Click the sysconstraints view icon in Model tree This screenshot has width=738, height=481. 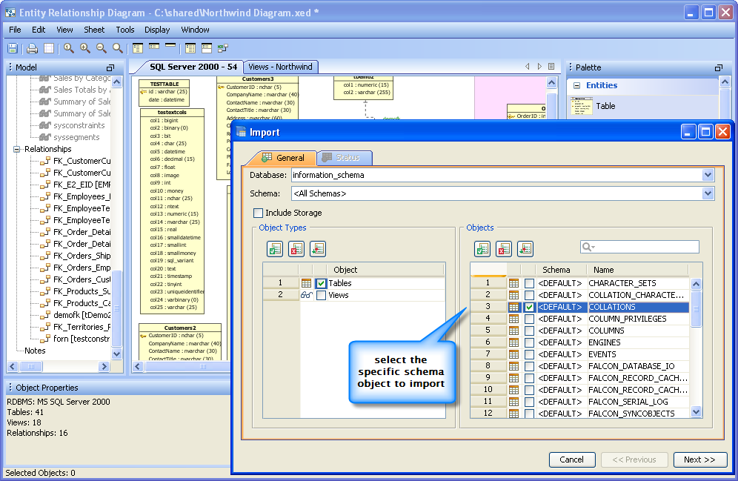[45, 125]
